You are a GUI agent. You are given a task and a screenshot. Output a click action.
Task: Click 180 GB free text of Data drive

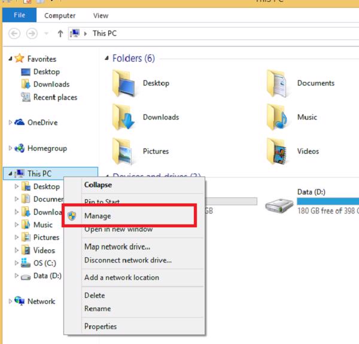(x=328, y=211)
